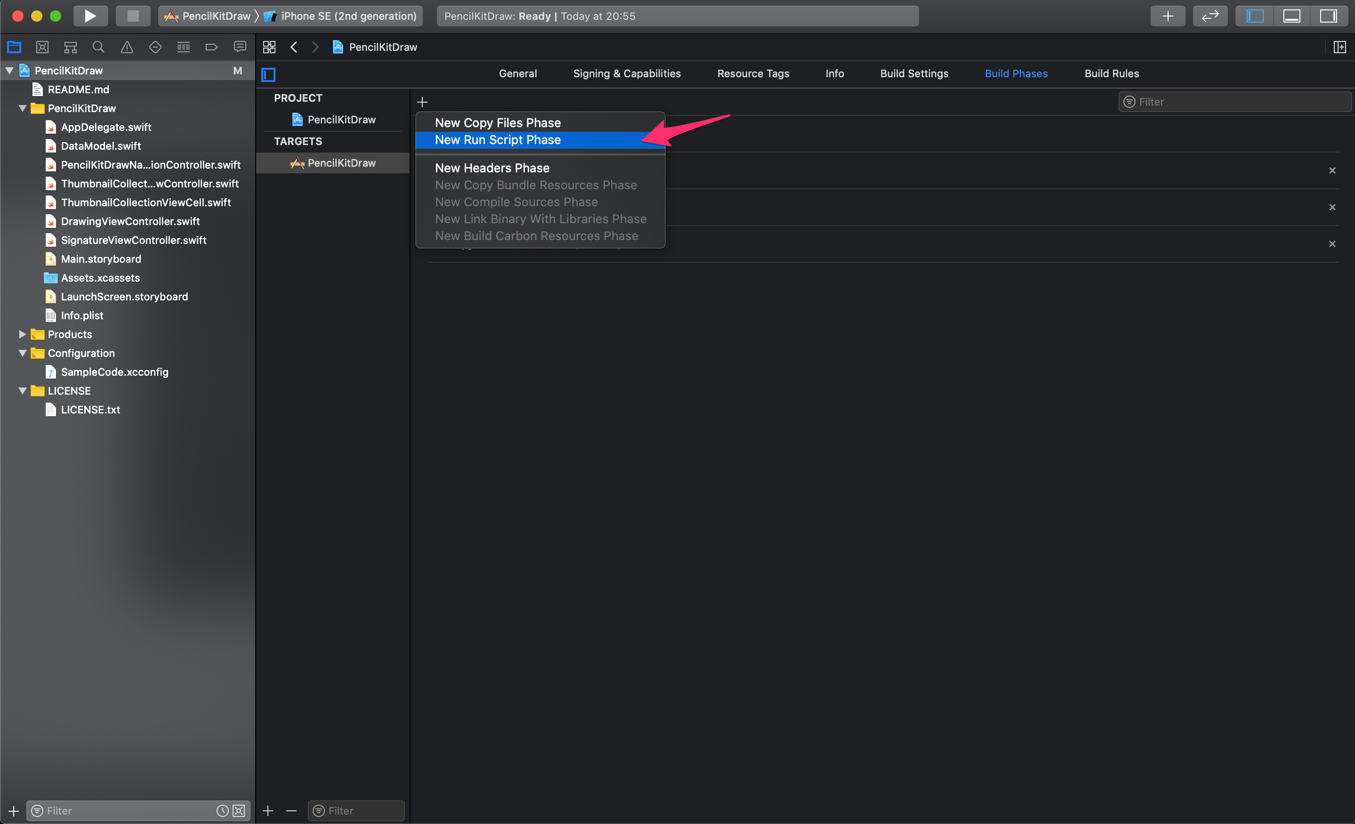Switch to Signing & Capabilities tab

click(627, 74)
